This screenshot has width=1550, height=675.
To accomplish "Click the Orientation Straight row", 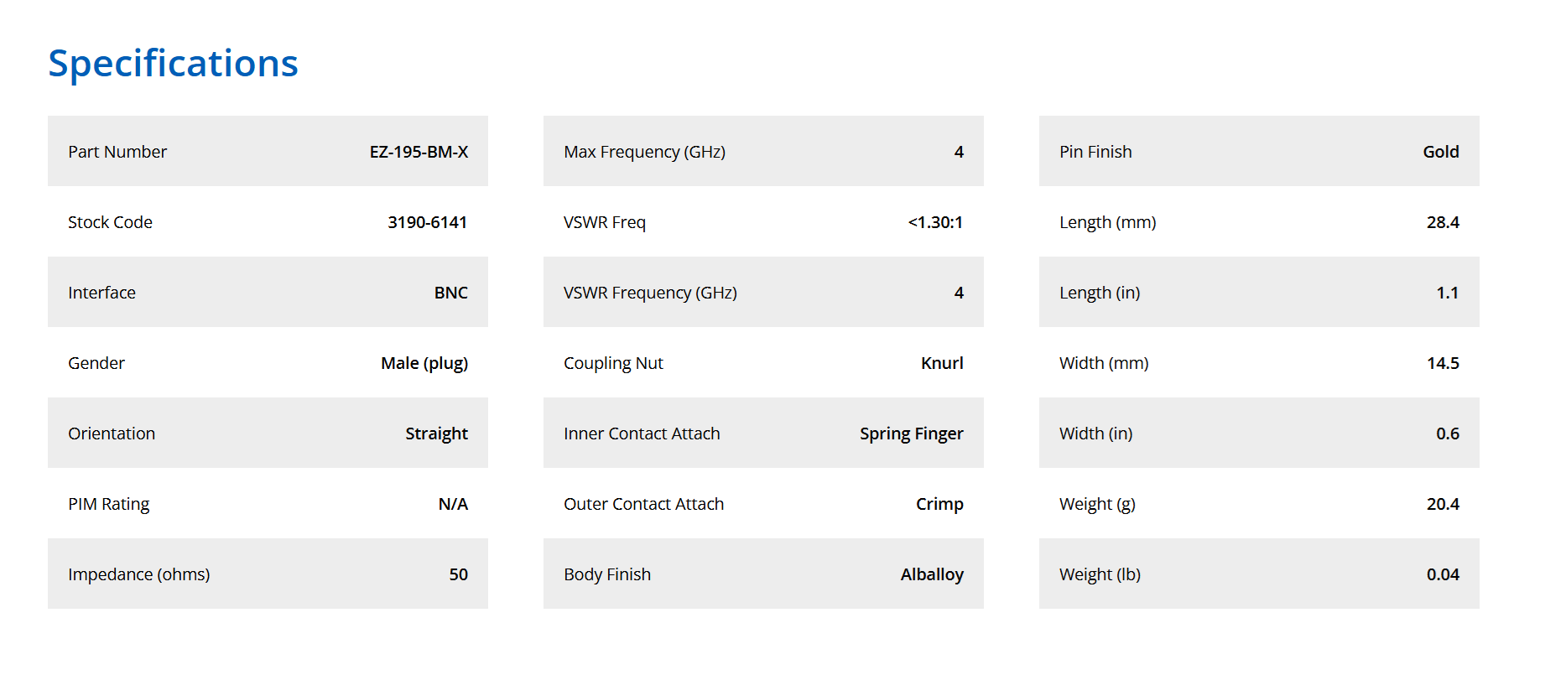I will click(268, 433).
